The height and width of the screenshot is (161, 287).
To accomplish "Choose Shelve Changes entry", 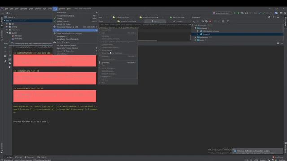I will (x=75, y=42).
